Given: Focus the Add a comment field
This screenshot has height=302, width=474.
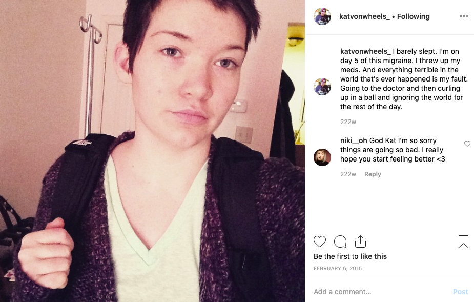Looking at the screenshot, I should point(381,292).
